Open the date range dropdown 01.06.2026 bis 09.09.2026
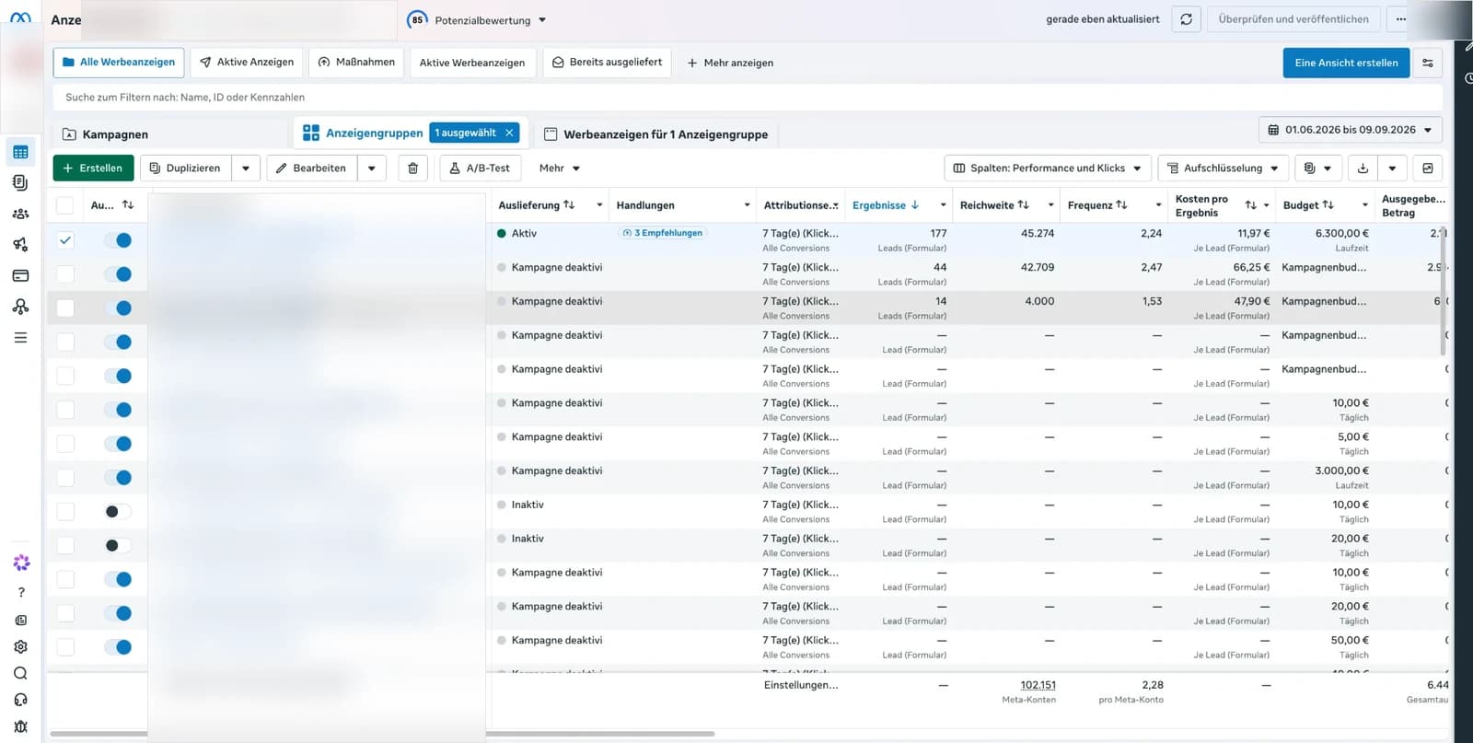This screenshot has width=1473, height=743. pyautogui.click(x=1350, y=130)
